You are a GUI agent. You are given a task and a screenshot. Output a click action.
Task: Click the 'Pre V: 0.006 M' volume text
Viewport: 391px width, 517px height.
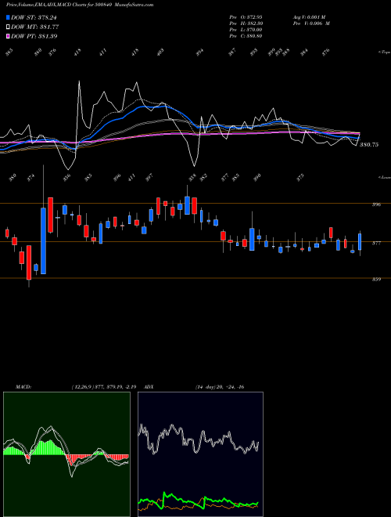(x=311, y=23)
